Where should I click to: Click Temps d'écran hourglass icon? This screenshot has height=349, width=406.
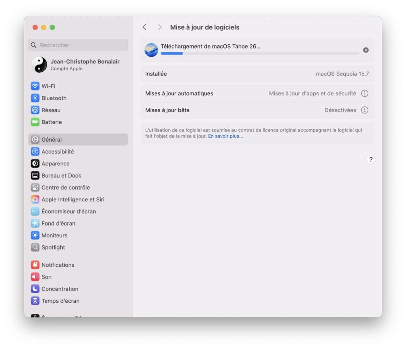click(35, 301)
